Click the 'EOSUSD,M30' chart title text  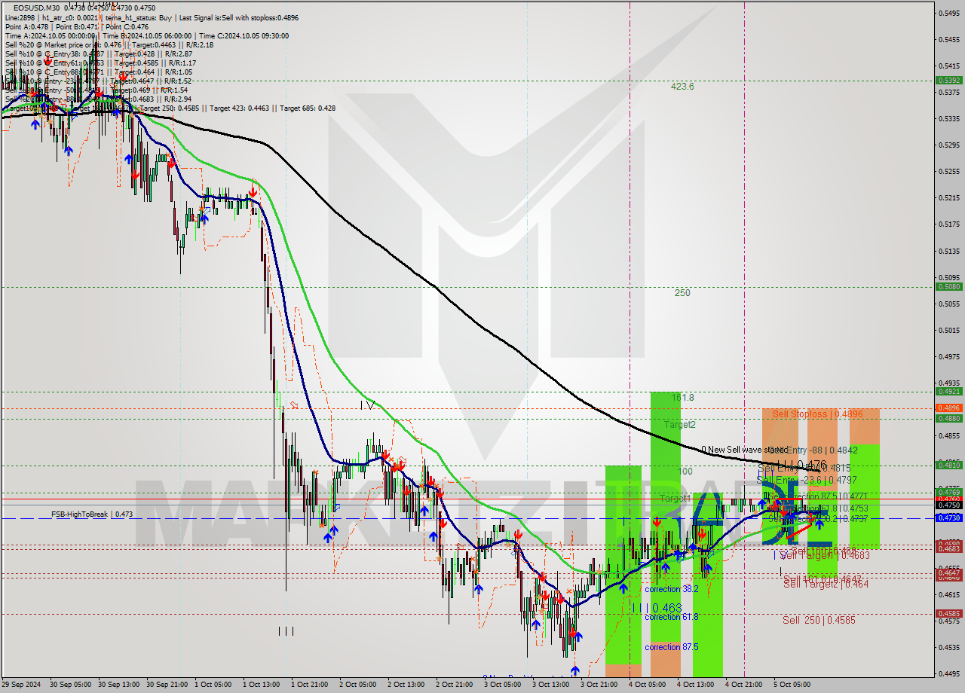coord(36,8)
